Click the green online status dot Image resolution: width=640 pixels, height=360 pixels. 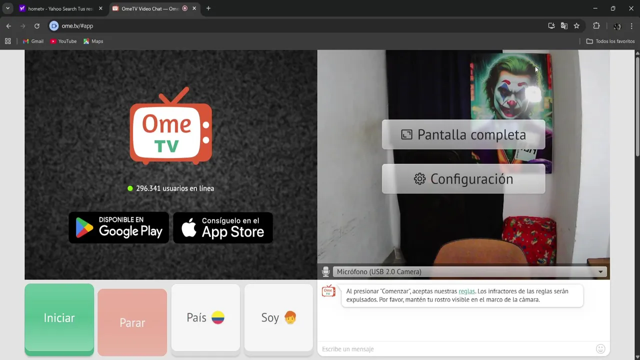tap(130, 188)
